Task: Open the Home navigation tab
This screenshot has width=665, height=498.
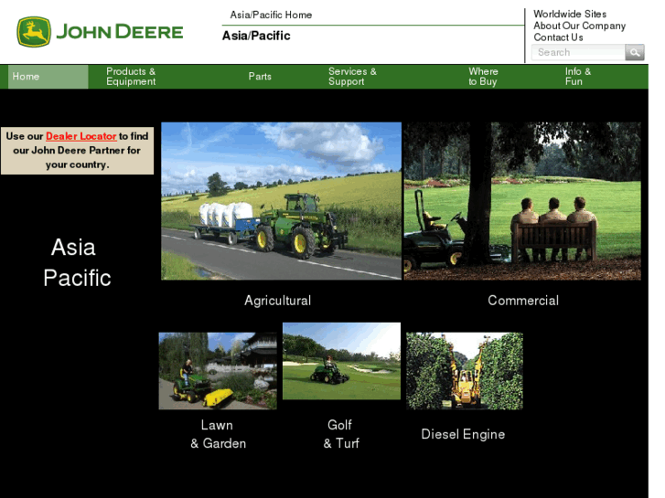Action: click(48, 77)
